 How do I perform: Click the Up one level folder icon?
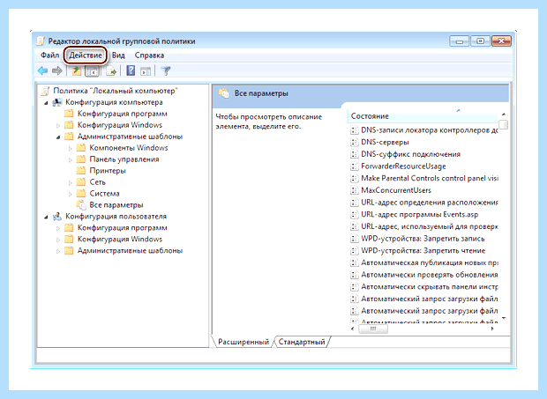77,71
